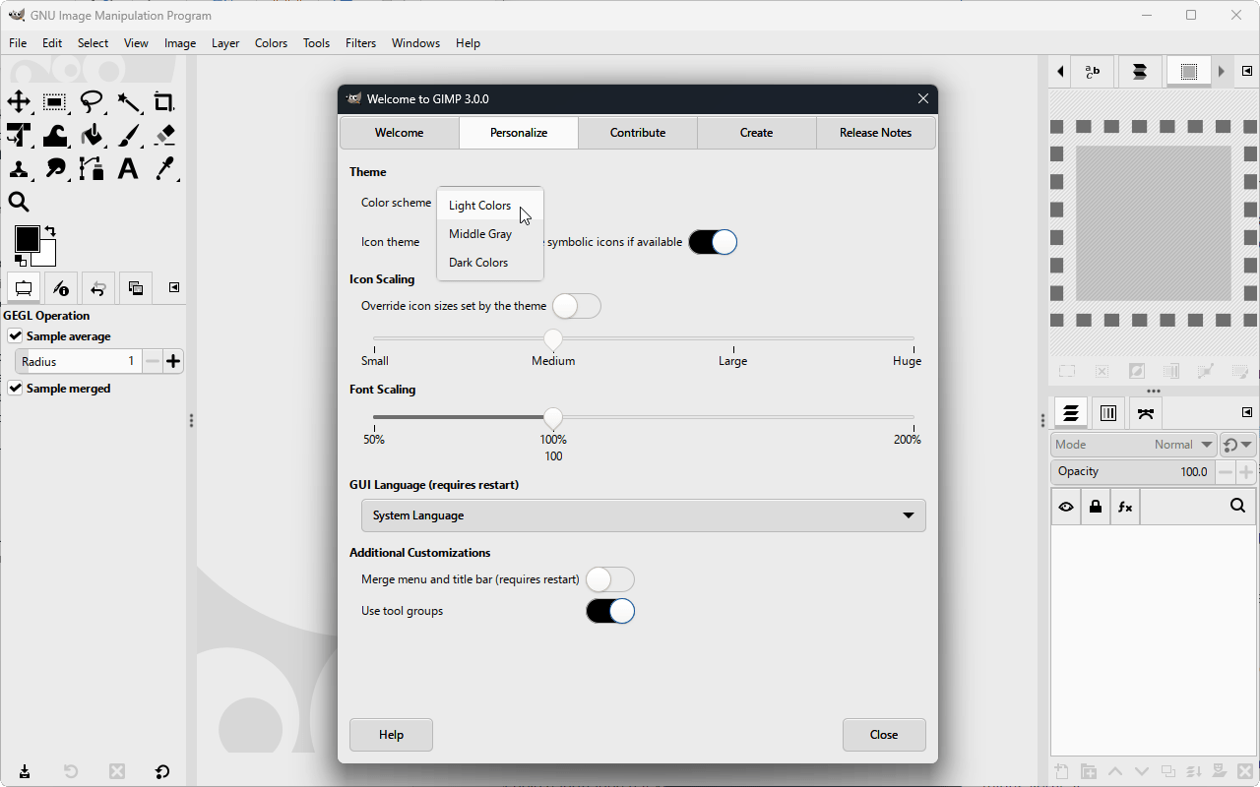Select the Move tool in toolbox
Image resolution: width=1260 pixels, height=787 pixels.
19,101
